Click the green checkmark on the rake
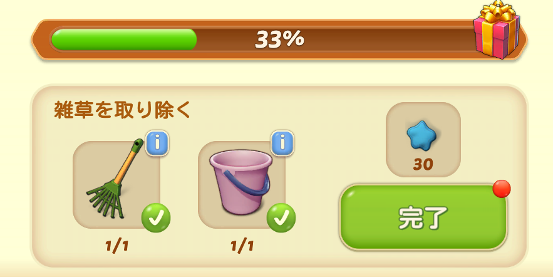The height and width of the screenshot is (277, 553). (156, 217)
